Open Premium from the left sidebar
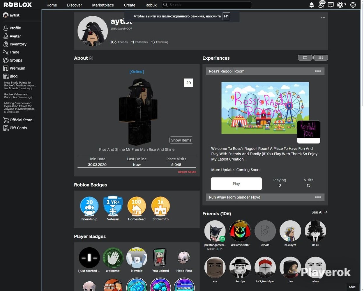 click(14, 68)
